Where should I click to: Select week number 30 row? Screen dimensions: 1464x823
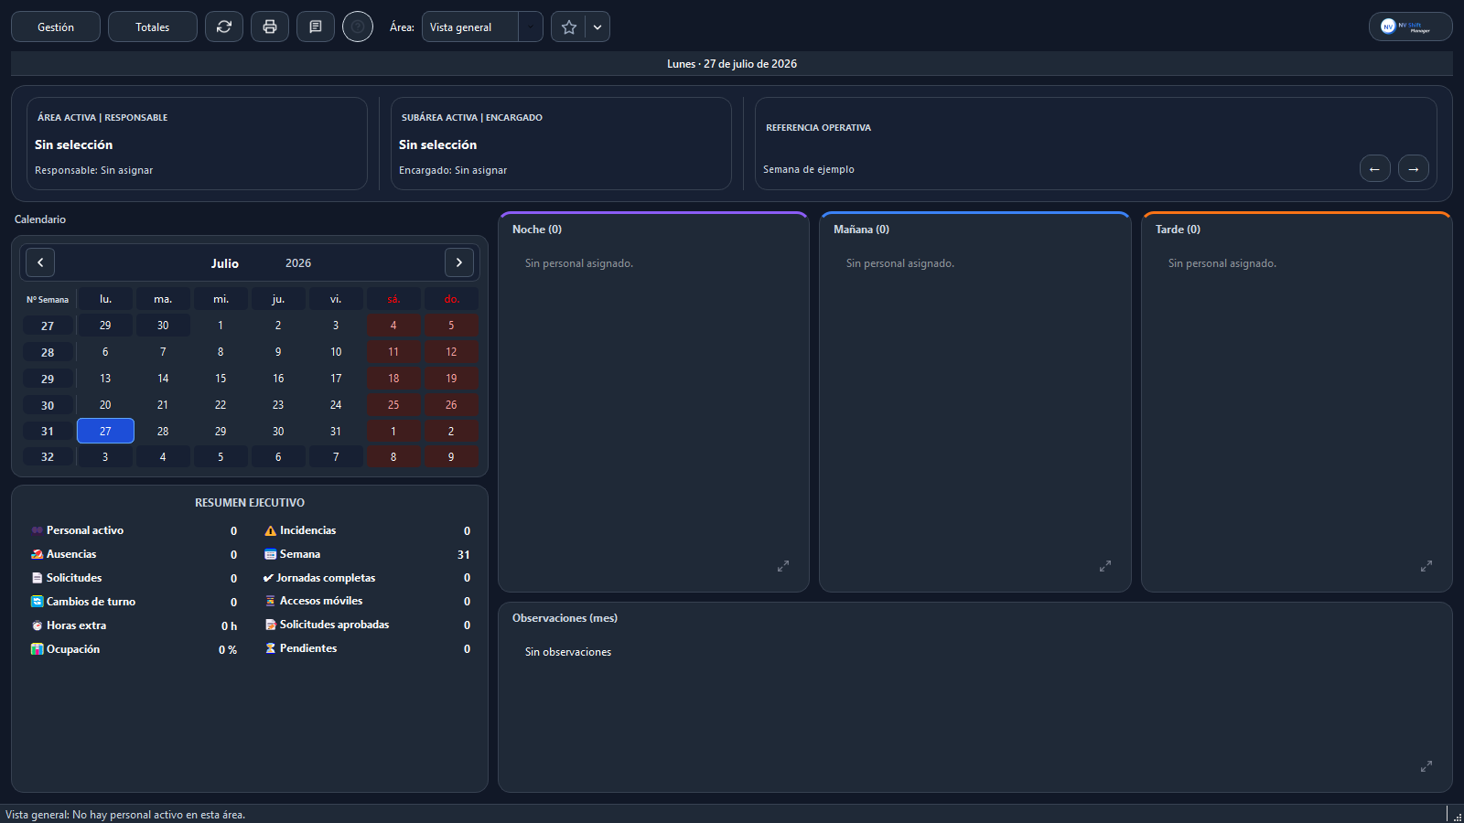(48, 405)
